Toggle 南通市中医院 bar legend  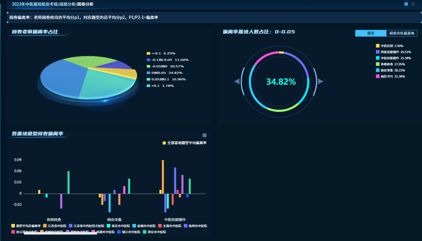[103, 232]
